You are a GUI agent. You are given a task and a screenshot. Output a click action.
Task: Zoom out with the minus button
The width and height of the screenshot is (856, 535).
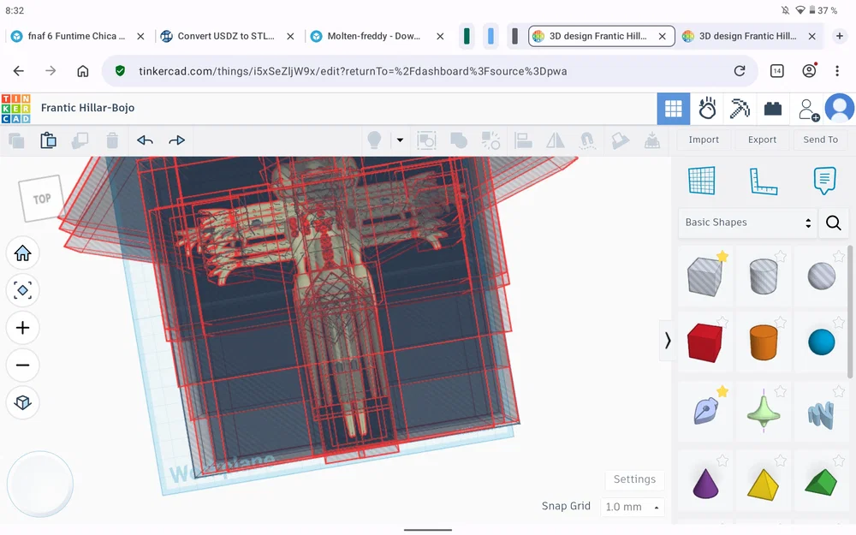point(22,365)
